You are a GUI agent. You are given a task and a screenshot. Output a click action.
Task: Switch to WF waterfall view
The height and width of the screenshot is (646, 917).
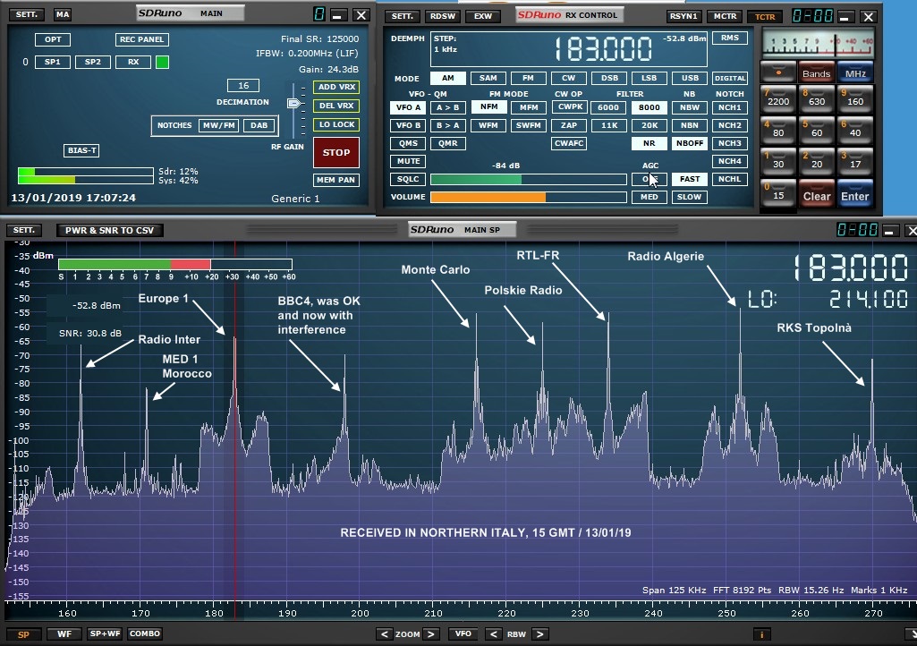[64, 633]
